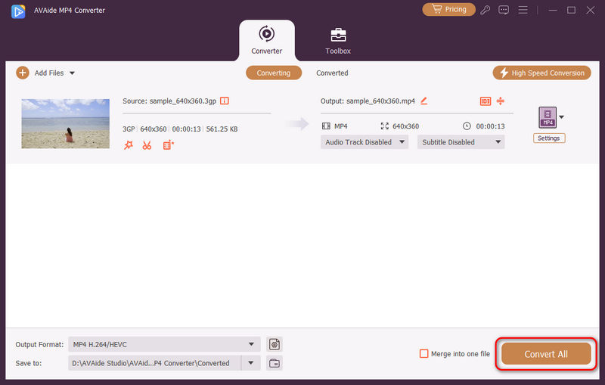Click the magic wand edit effects icon

[128, 145]
